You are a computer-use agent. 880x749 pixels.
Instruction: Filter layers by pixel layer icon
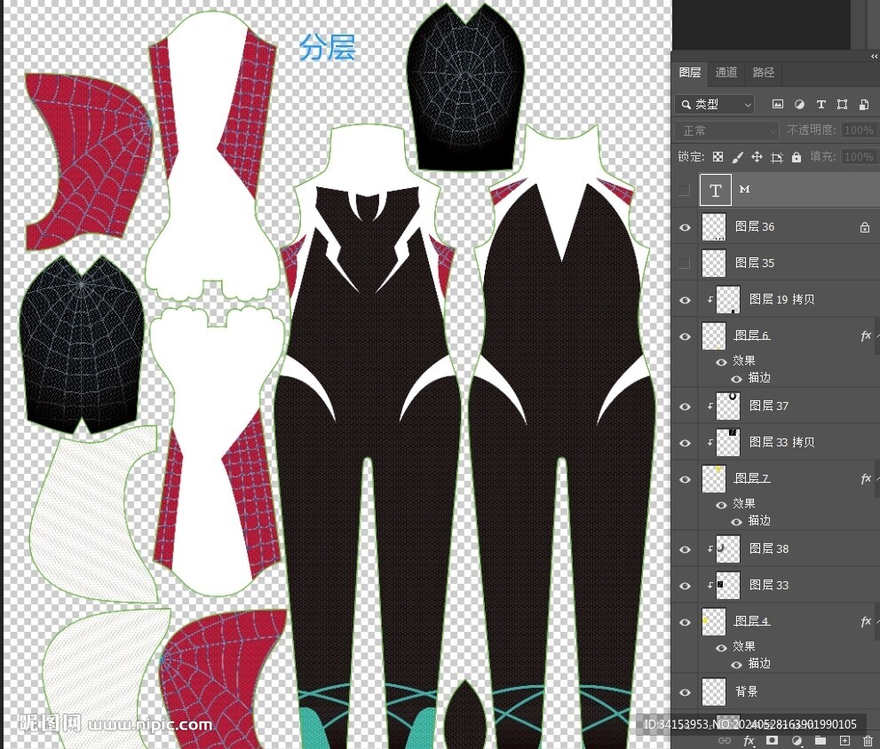click(x=777, y=105)
